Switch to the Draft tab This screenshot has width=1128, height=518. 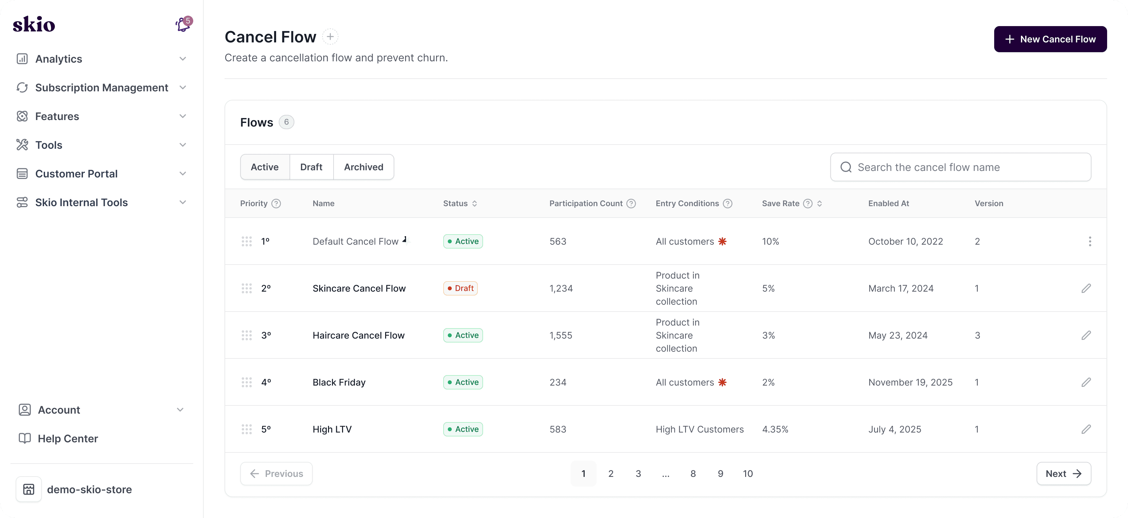(x=311, y=167)
